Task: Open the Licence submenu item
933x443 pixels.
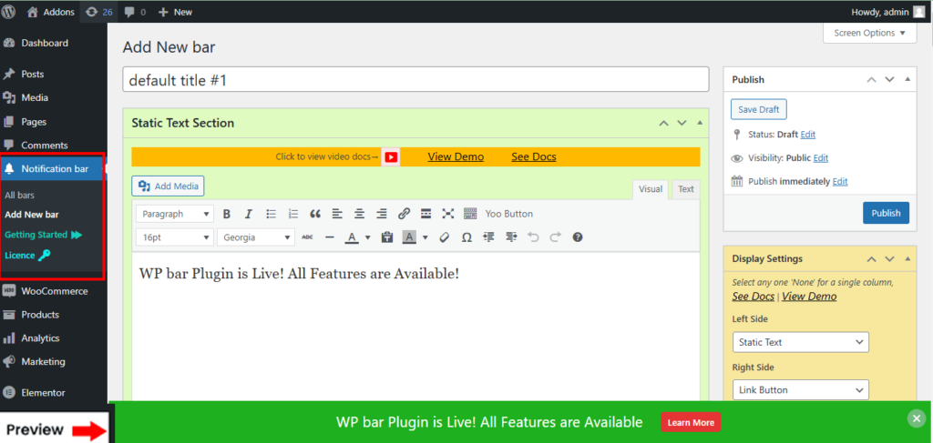Action: click(27, 256)
